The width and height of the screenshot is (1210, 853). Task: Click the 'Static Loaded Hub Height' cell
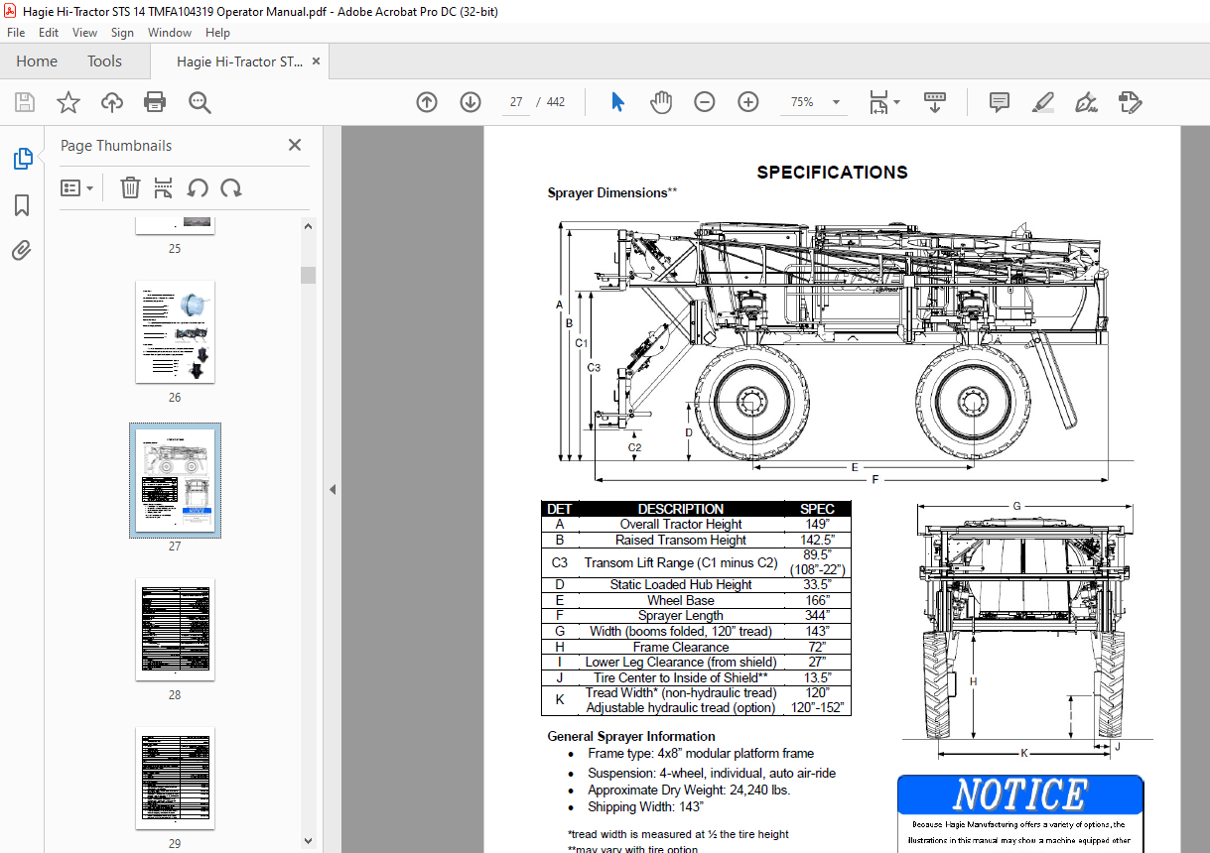coord(681,584)
